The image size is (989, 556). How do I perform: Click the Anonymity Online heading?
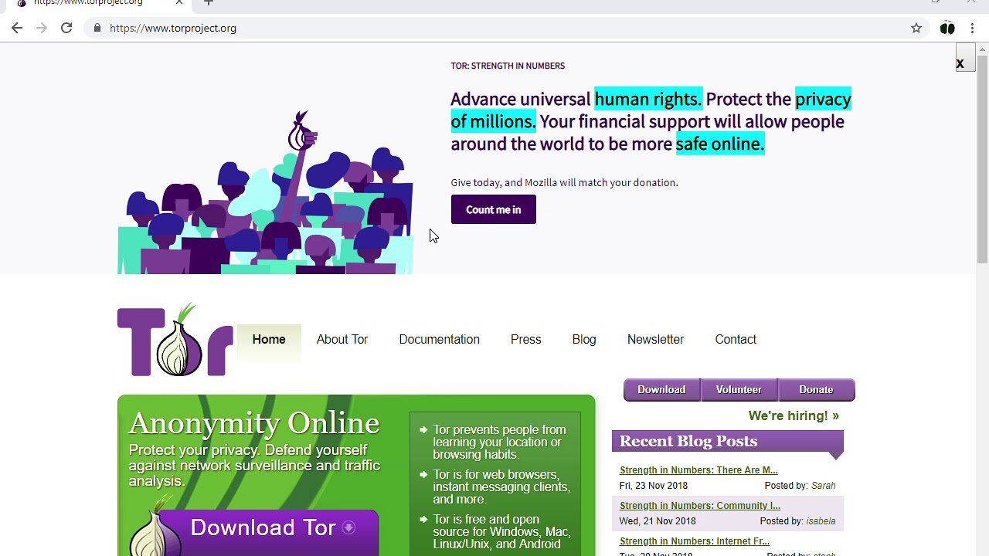pyautogui.click(x=254, y=423)
